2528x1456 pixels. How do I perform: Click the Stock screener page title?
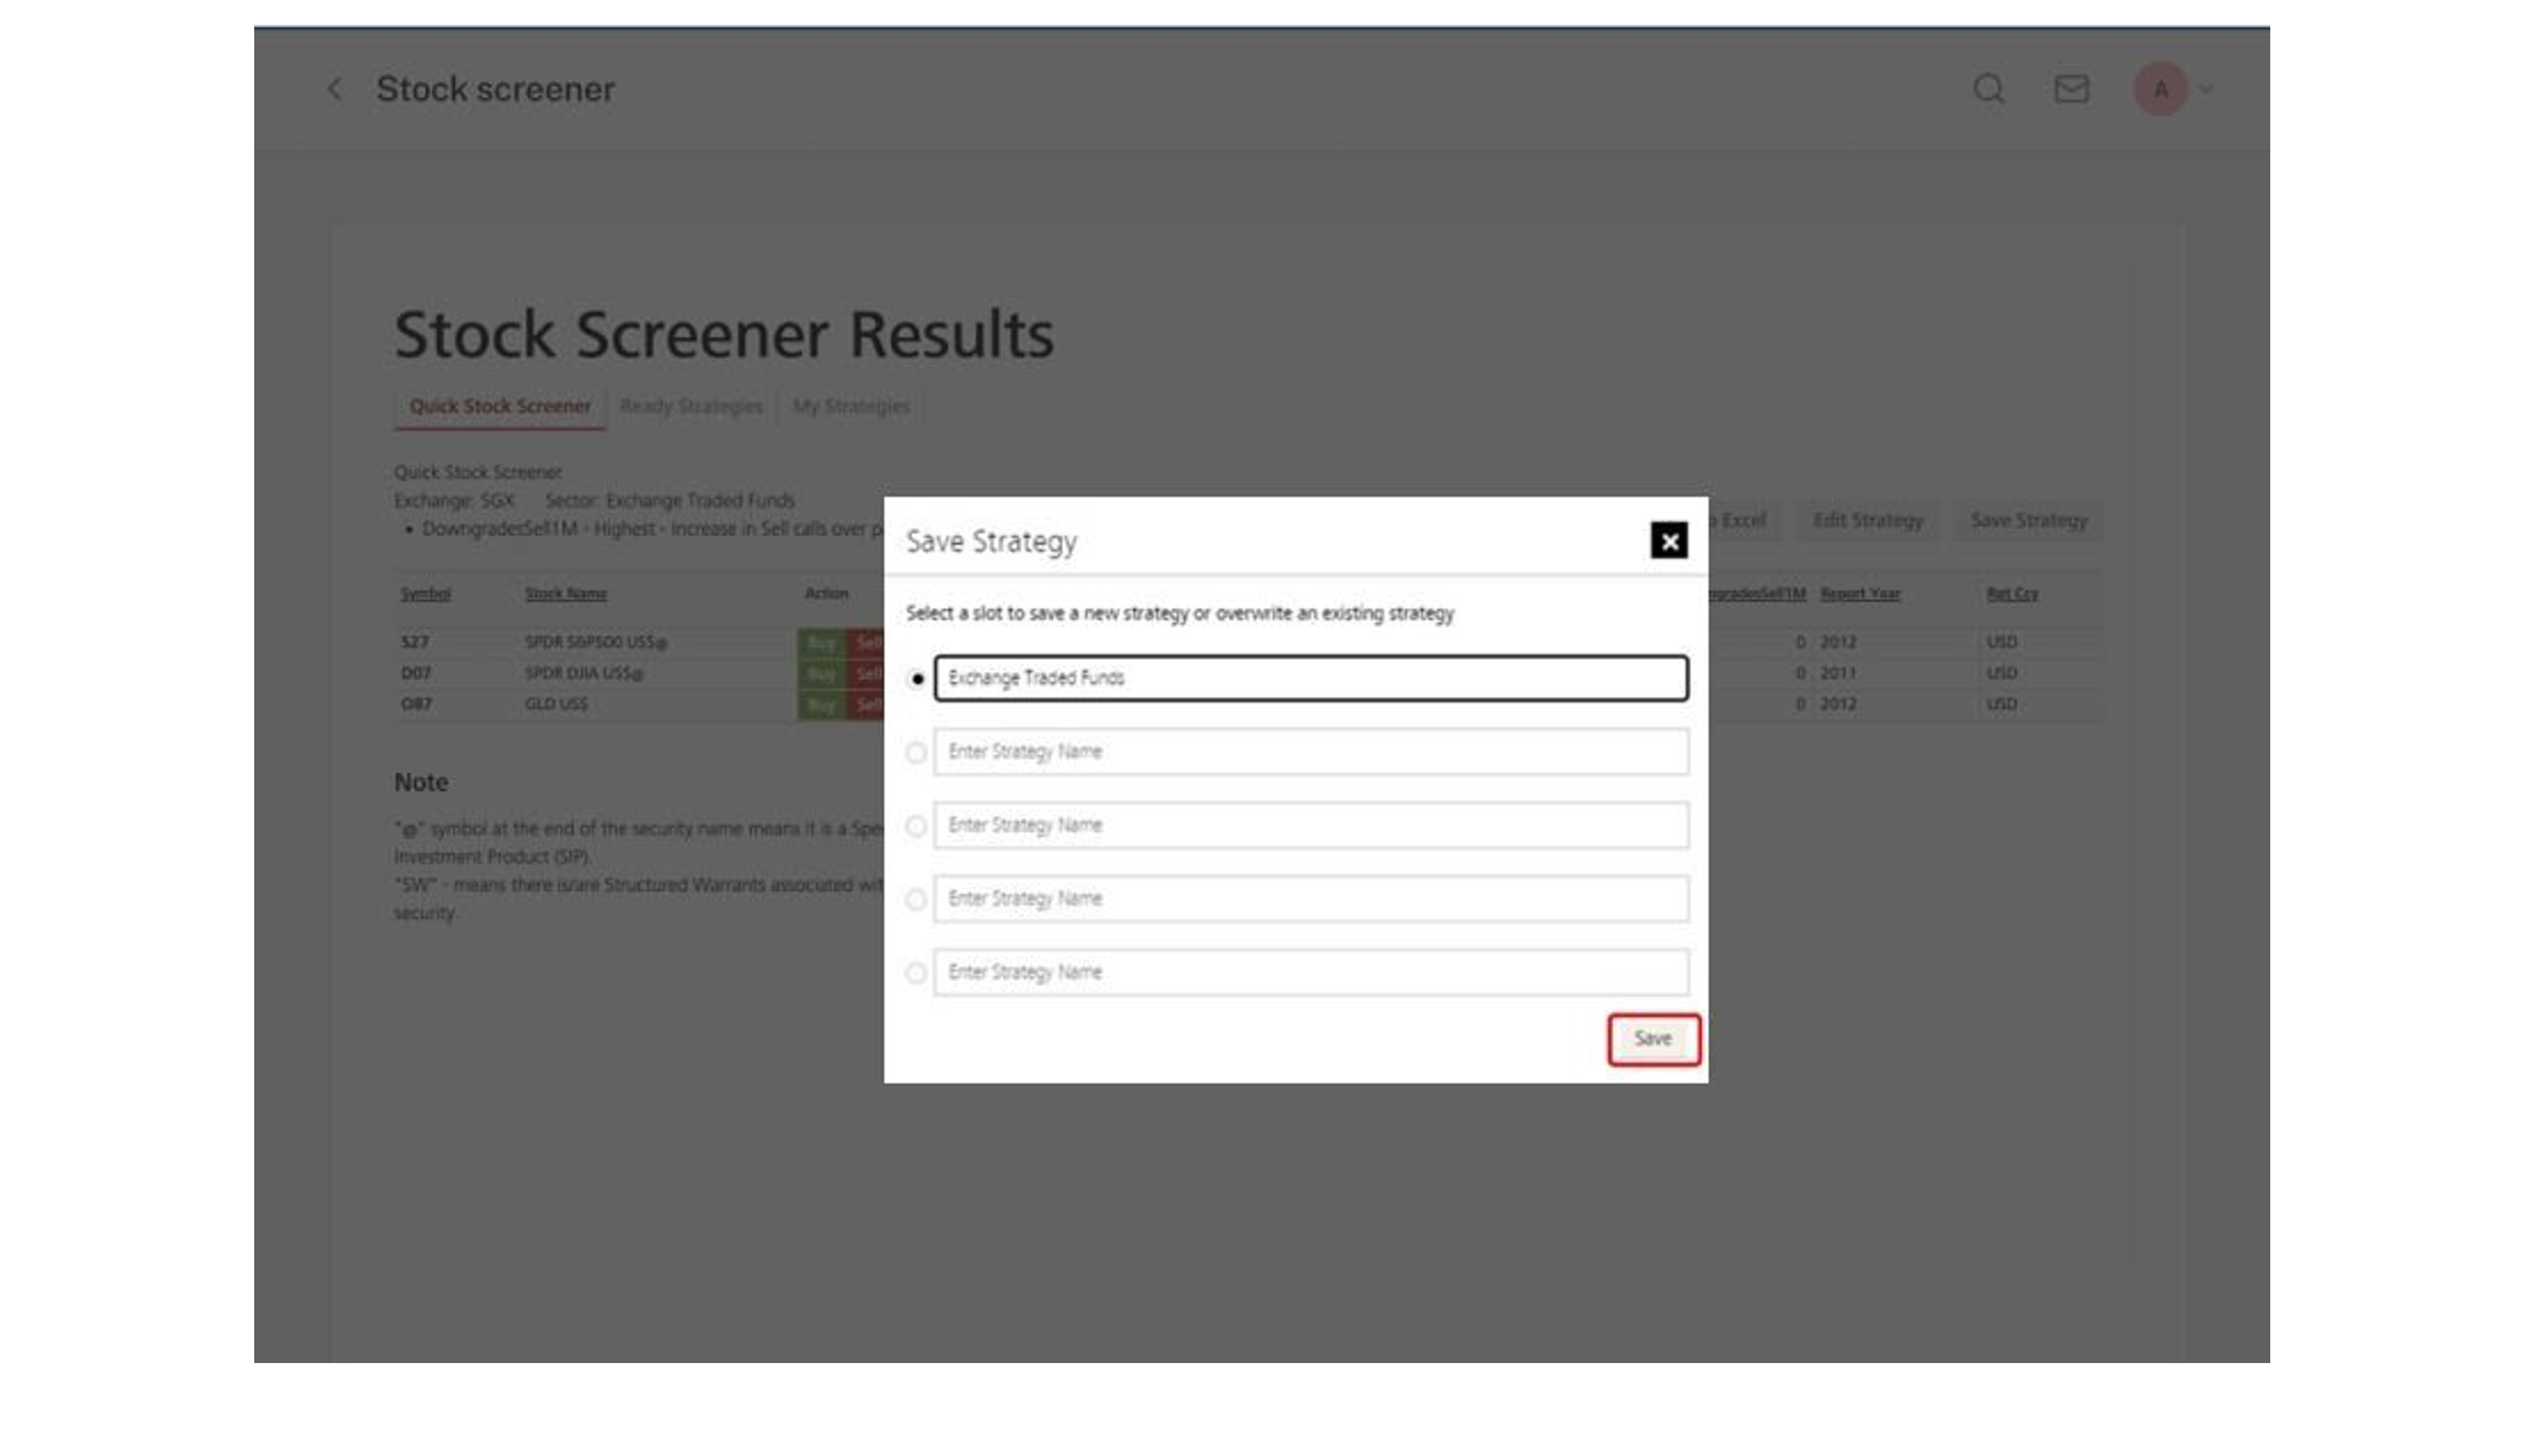coord(495,89)
